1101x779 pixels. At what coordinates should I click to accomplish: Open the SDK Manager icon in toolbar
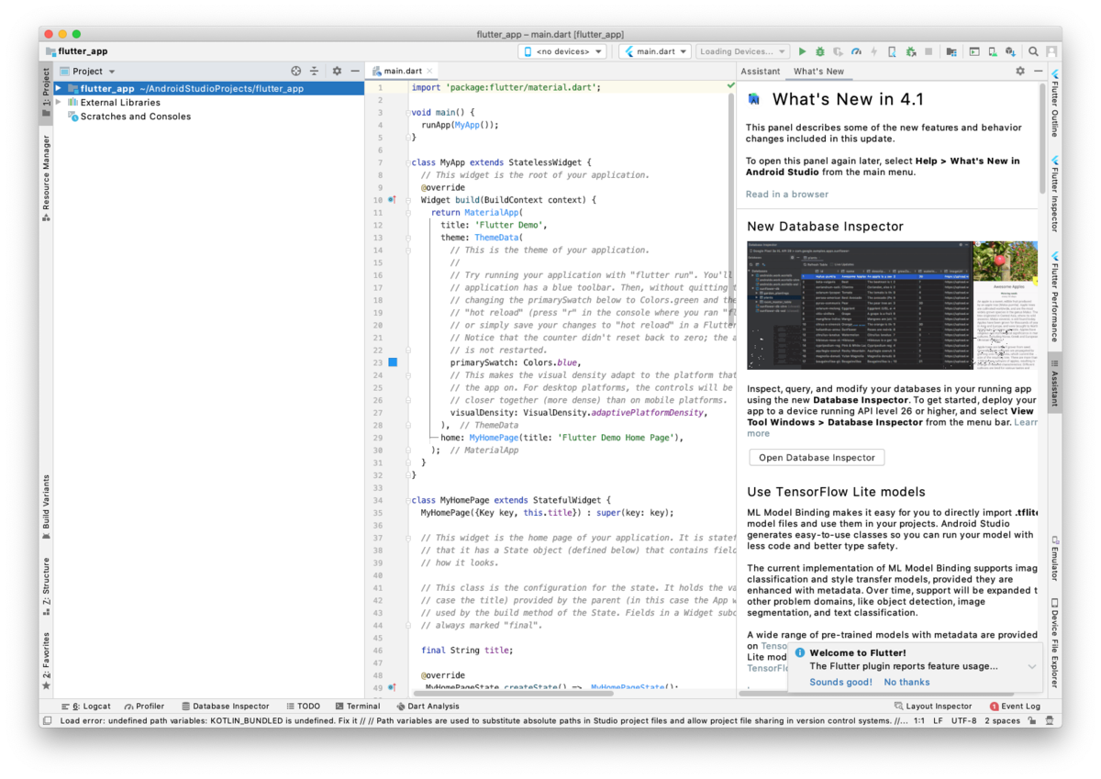click(1010, 51)
